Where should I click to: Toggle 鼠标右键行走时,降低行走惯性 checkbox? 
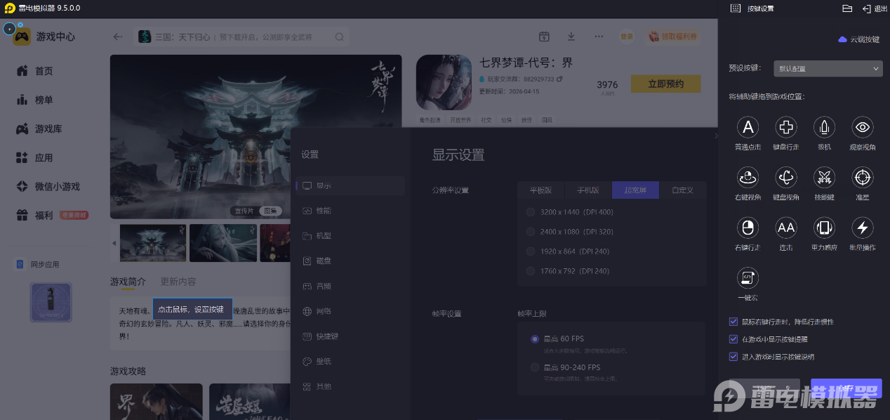click(x=733, y=322)
